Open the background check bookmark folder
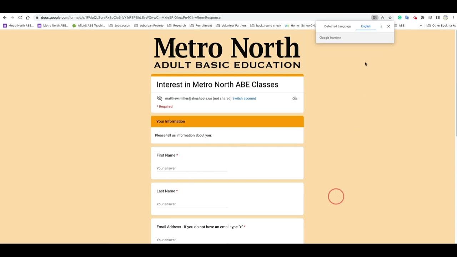Image resolution: width=457 pixels, height=257 pixels. point(266,26)
